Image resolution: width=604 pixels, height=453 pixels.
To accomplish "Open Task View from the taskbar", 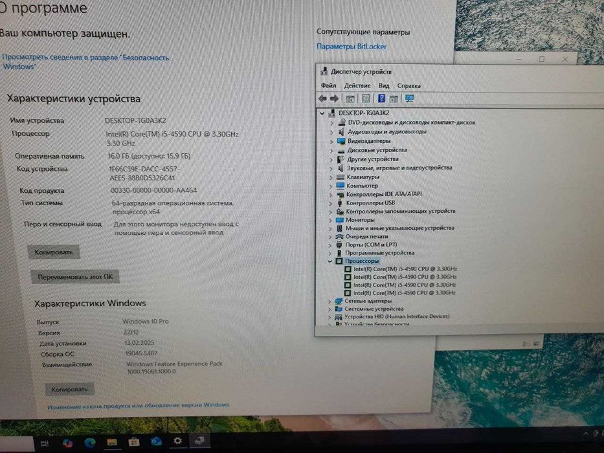I will pyautogui.click(x=45, y=444).
